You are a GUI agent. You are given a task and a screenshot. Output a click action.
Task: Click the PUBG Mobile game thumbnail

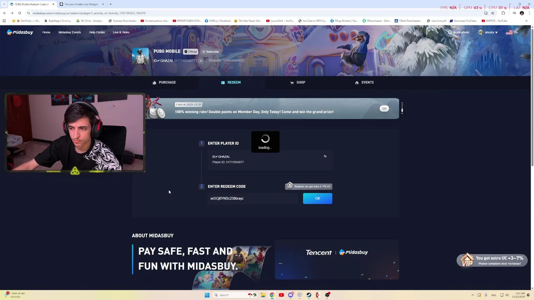(x=140, y=56)
